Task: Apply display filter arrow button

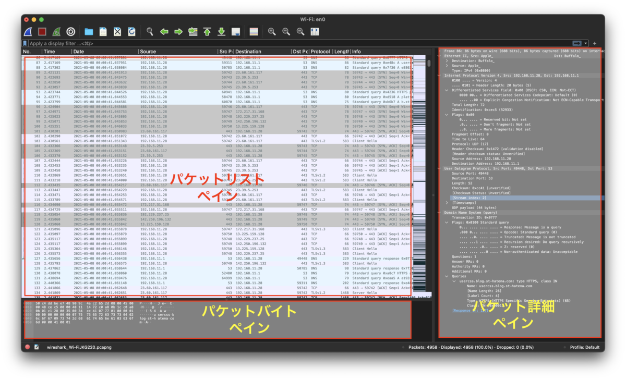Action: point(577,43)
